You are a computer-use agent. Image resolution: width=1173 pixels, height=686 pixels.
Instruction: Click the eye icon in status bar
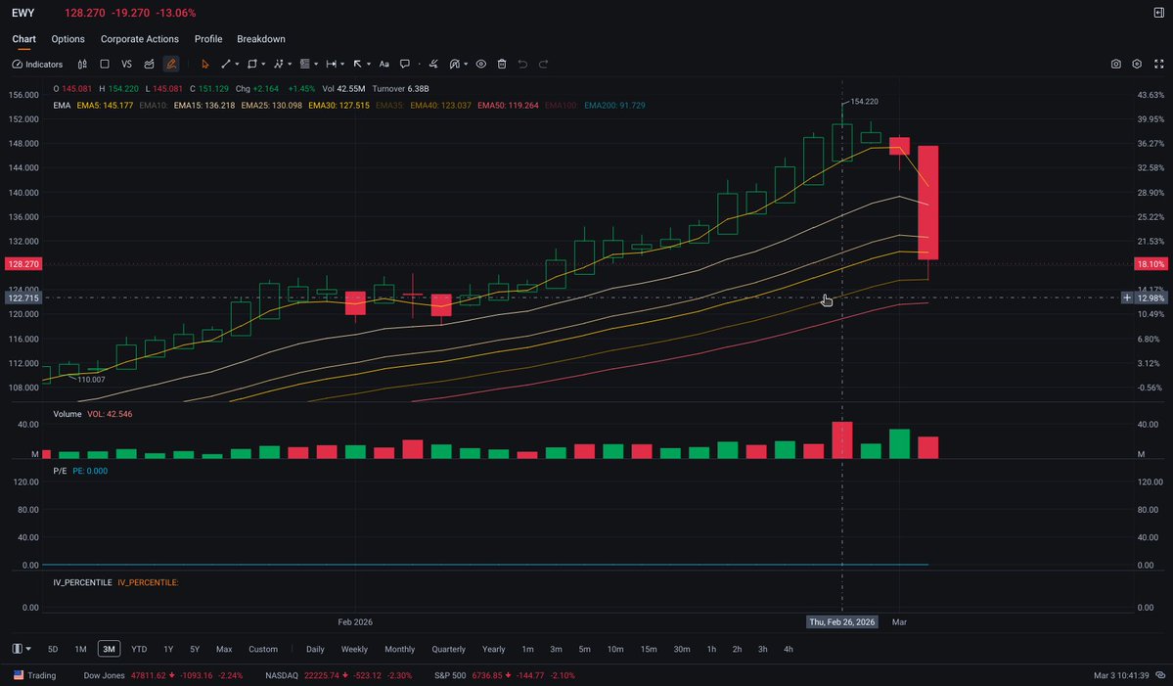(x=1160, y=675)
